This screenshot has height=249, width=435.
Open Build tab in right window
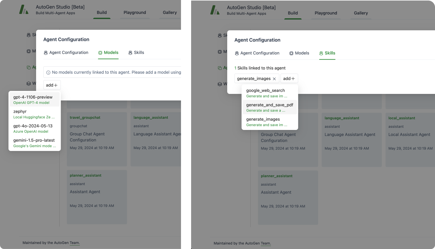[293, 13]
